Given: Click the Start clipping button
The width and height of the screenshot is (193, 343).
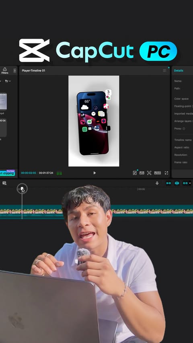Looking at the screenshot, I should 7,173.
